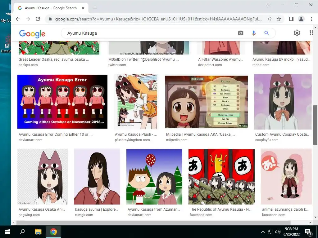Click facebook.com source text

click(x=201, y=215)
